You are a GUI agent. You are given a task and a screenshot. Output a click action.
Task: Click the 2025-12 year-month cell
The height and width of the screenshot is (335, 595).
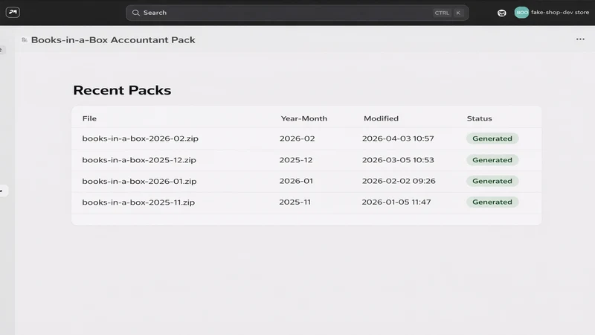296,160
